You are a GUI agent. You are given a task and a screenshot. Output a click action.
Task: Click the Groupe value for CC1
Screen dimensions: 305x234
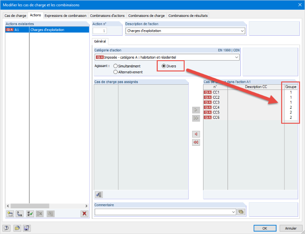(291, 92)
